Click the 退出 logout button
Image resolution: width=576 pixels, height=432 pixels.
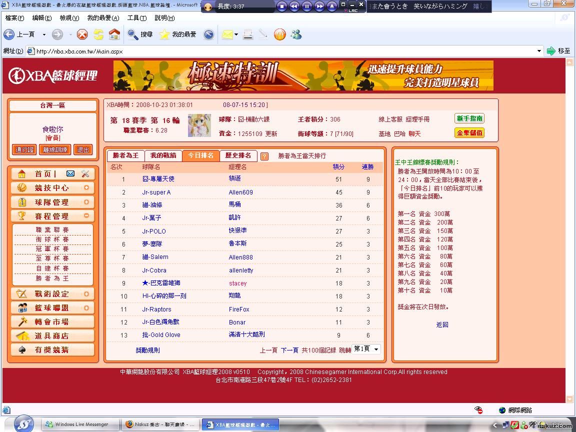(x=83, y=149)
